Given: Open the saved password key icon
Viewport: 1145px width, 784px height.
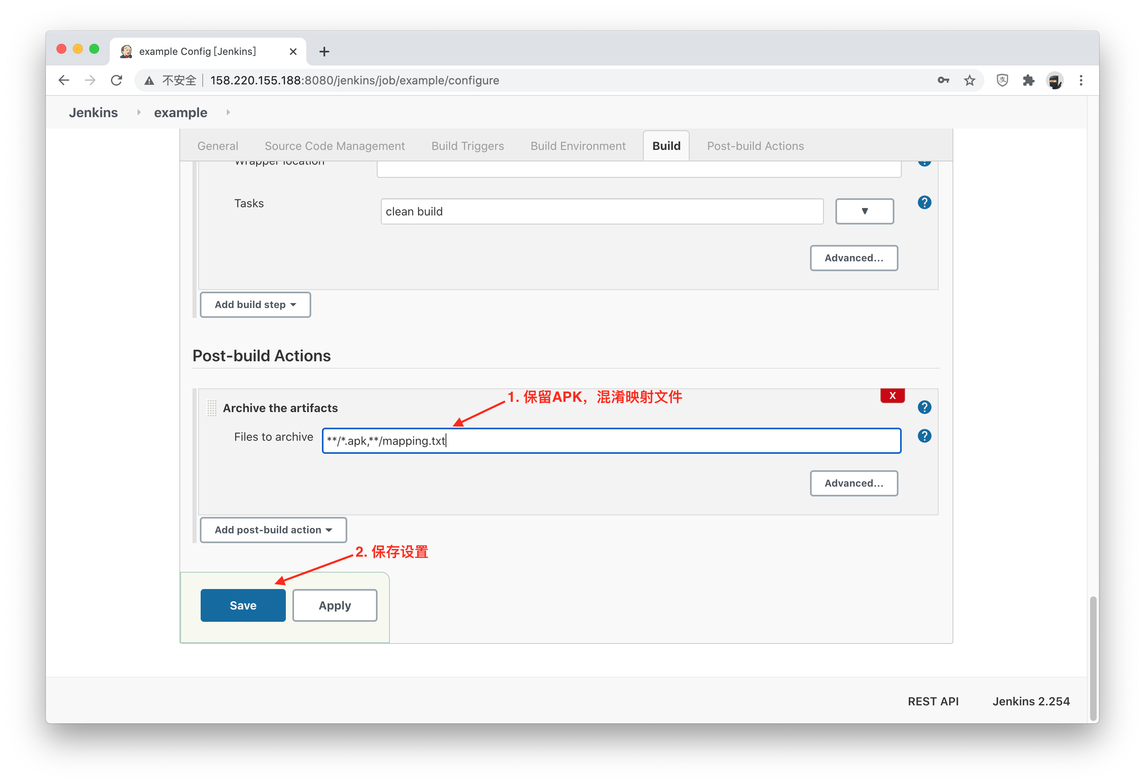Looking at the screenshot, I should pos(943,80).
